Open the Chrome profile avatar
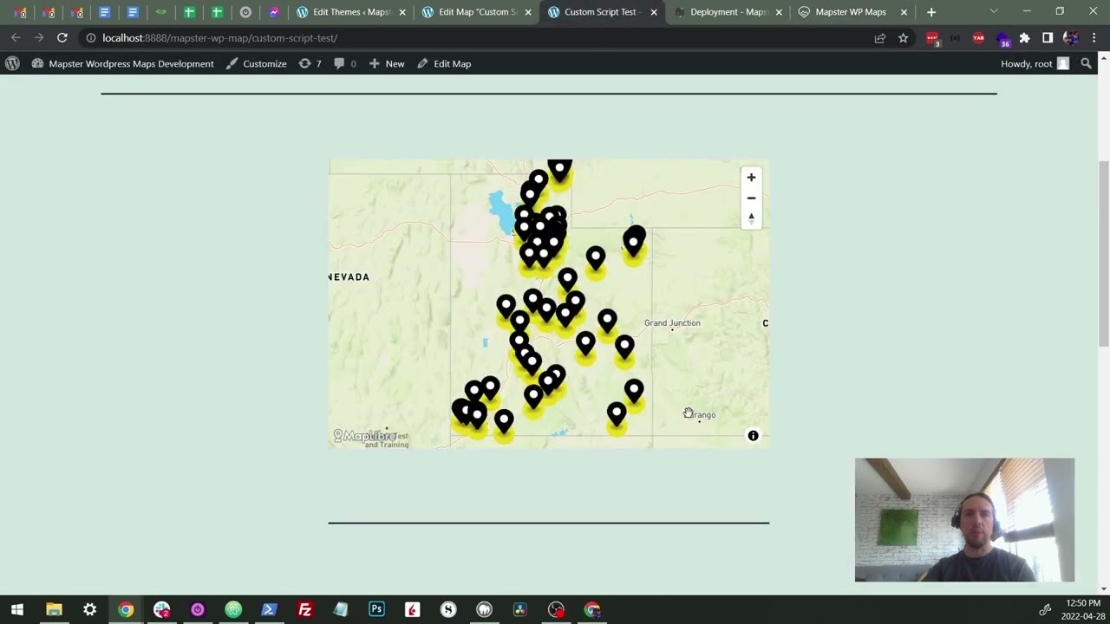The image size is (1110, 624). pyautogui.click(x=1070, y=38)
